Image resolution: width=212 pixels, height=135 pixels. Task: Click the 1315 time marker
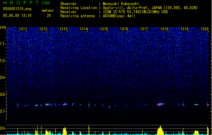pyautogui.click(x=104, y=29)
